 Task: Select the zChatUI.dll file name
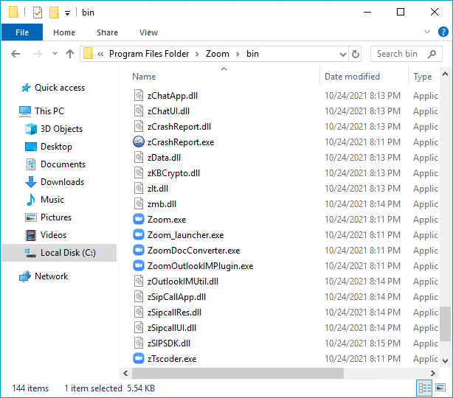[168, 111]
